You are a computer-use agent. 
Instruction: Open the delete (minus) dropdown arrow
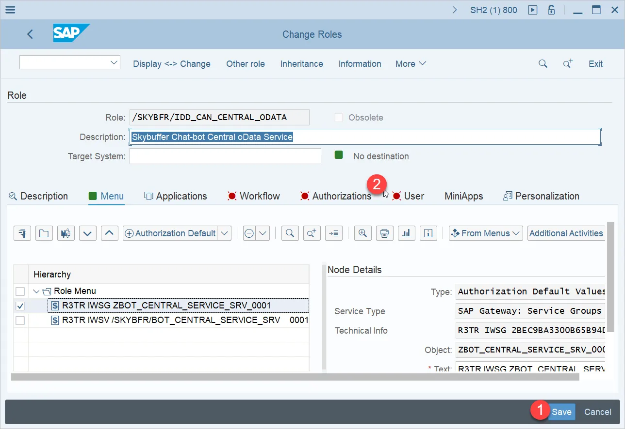pyautogui.click(x=263, y=233)
